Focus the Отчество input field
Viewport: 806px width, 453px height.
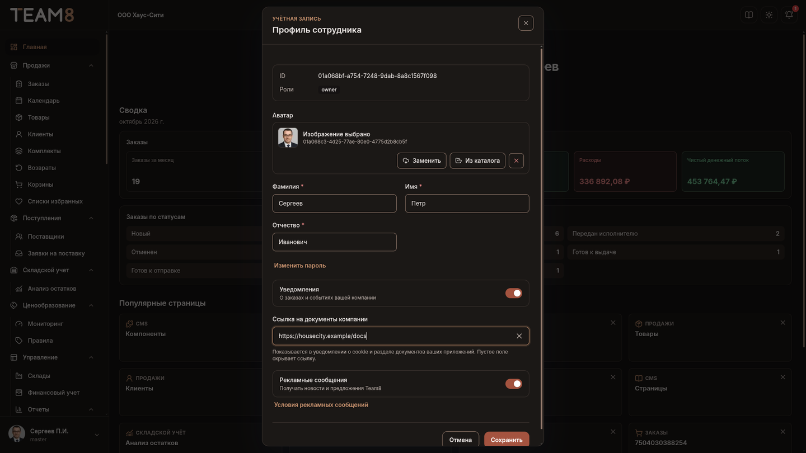pos(335,242)
